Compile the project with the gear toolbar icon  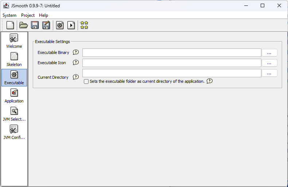click(60, 25)
